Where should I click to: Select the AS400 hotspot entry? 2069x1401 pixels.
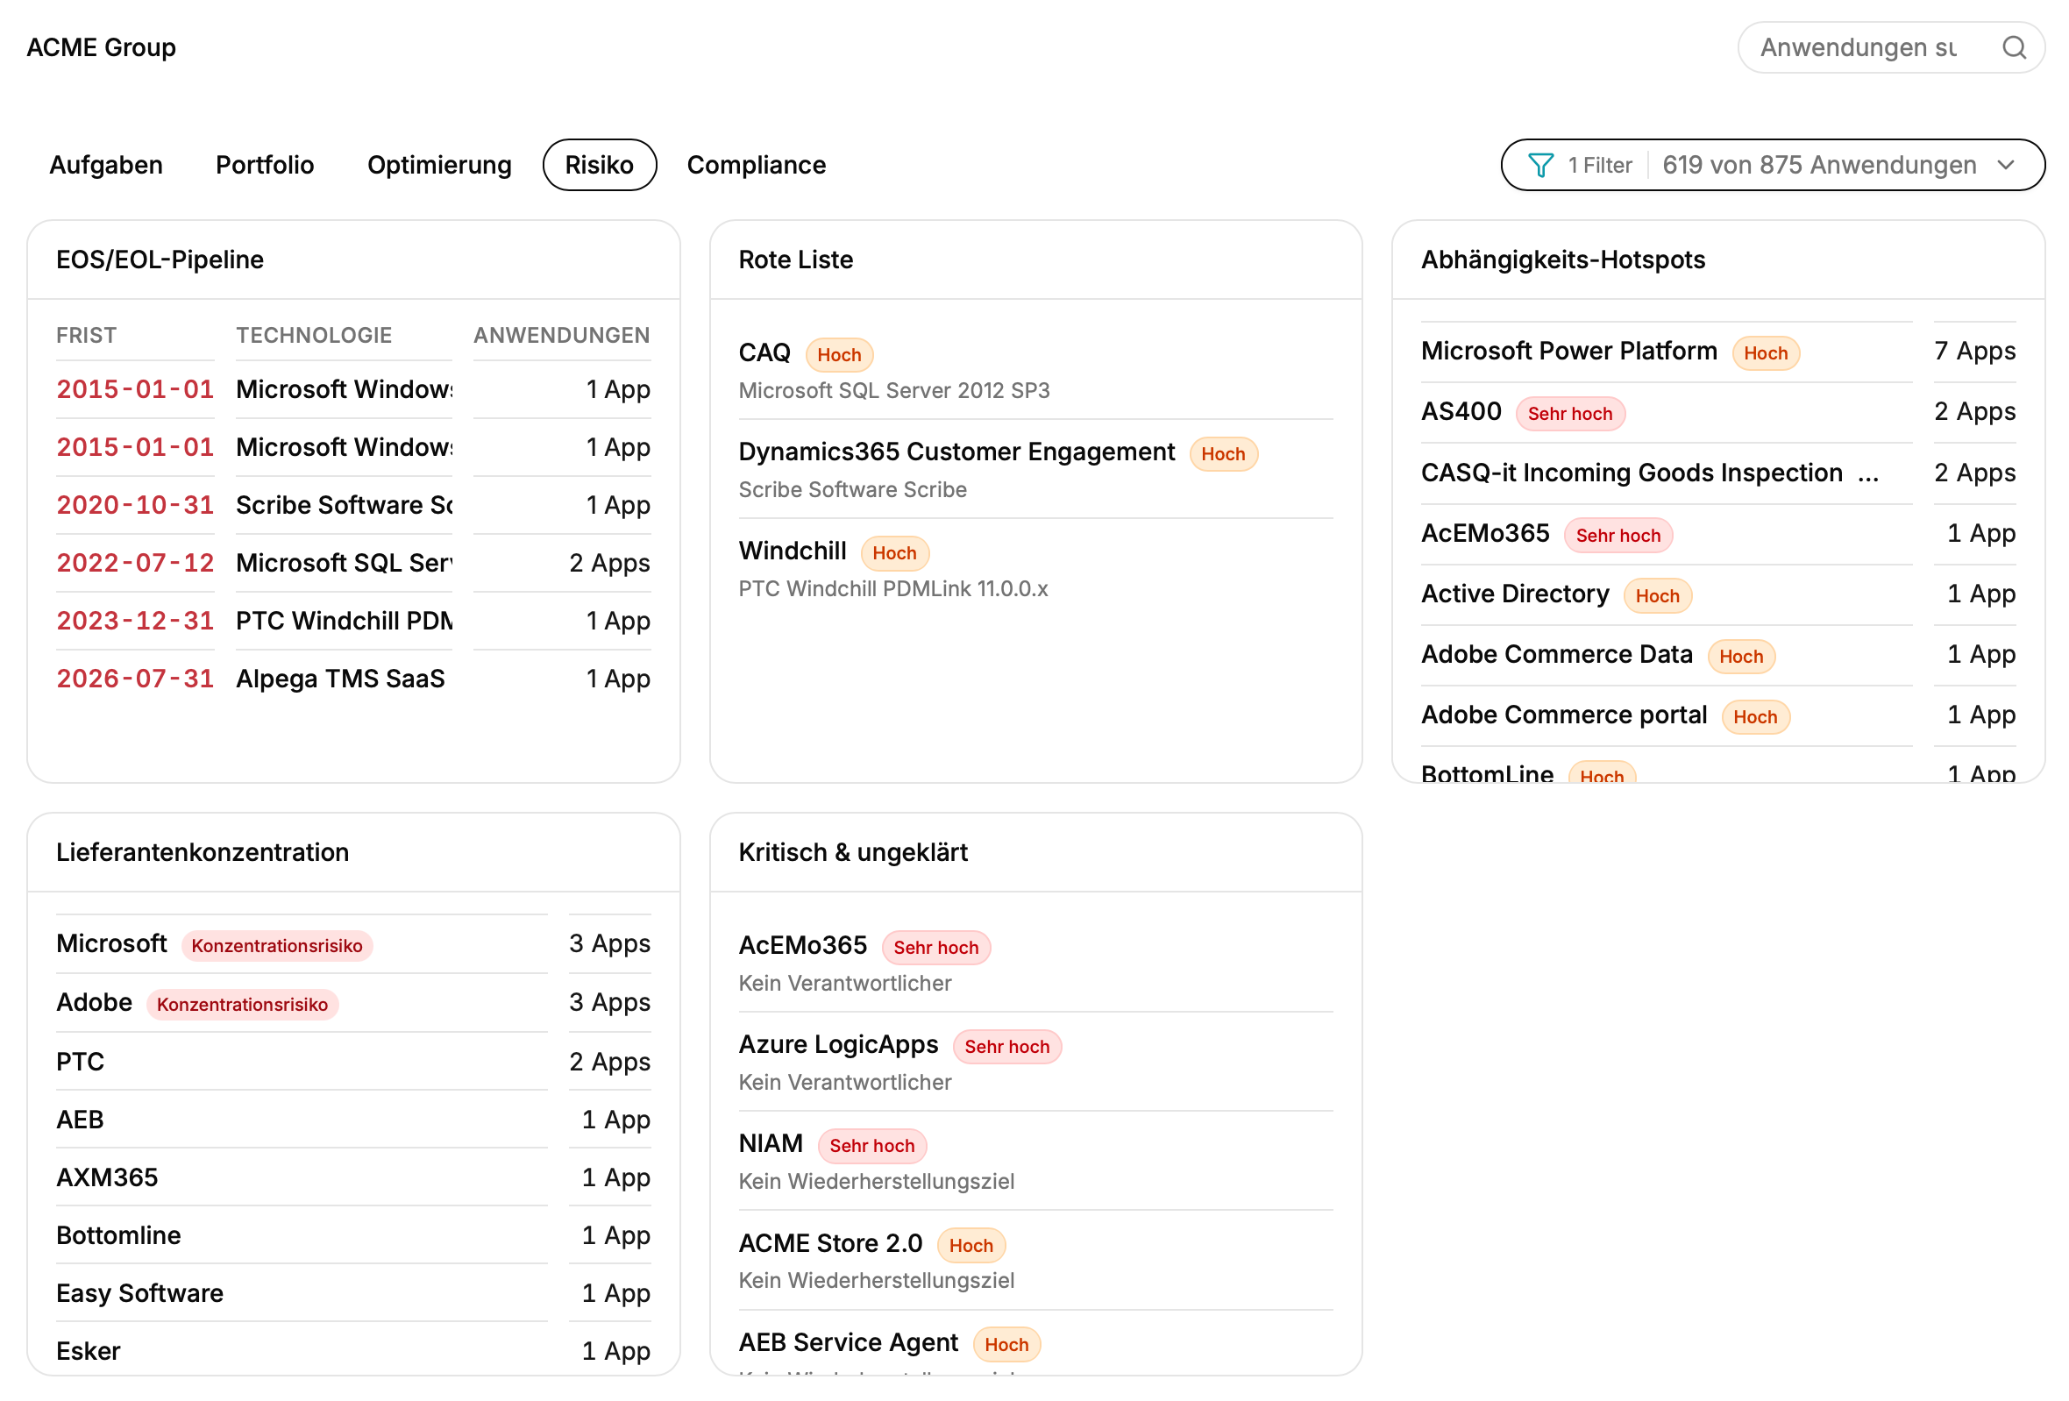pos(1717,412)
